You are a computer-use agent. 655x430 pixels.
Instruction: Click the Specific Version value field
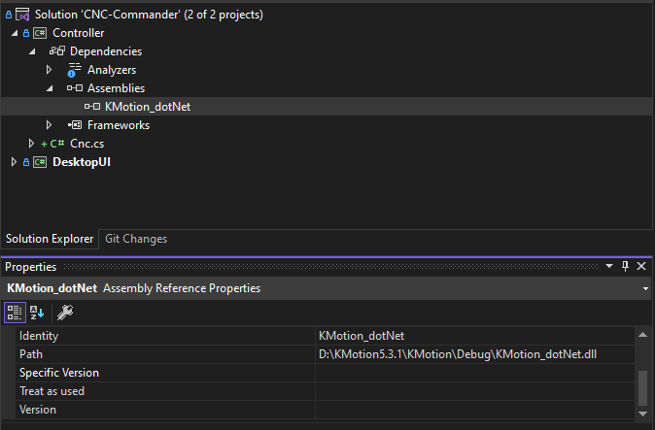(x=474, y=373)
